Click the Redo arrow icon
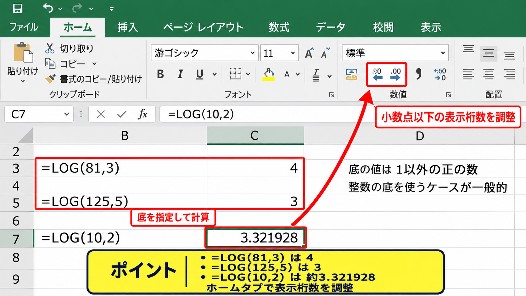The height and width of the screenshot is (296, 526). (x=77, y=8)
